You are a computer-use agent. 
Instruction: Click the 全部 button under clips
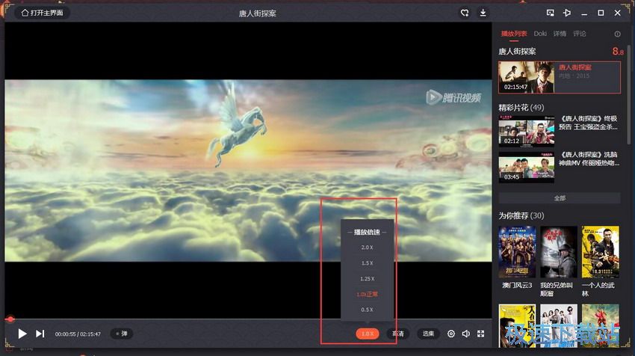[x=560, y=198]
